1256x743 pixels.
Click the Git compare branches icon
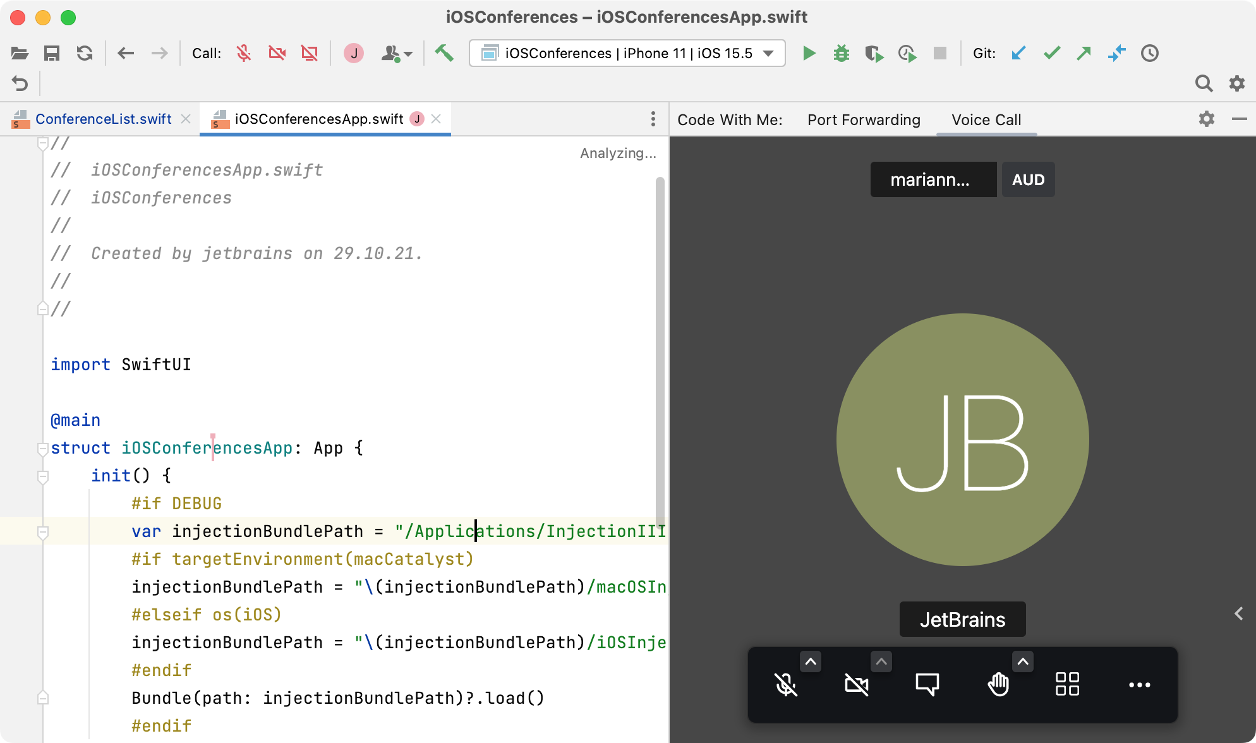(x=1117, y=53)
